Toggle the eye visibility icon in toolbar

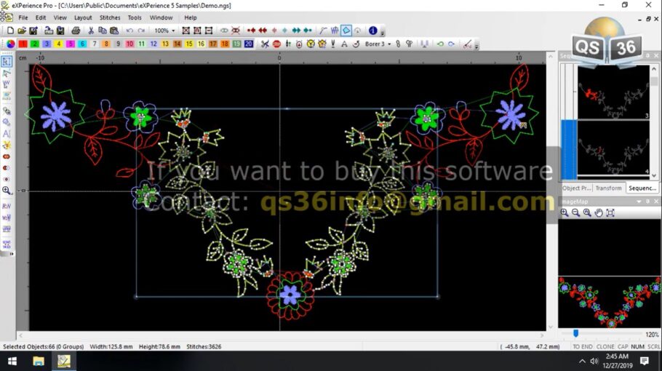224,31
